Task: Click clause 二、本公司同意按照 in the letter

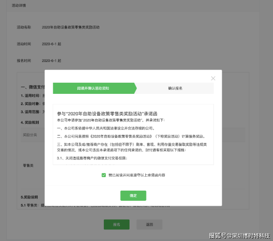Action: (x=131, y=136)
